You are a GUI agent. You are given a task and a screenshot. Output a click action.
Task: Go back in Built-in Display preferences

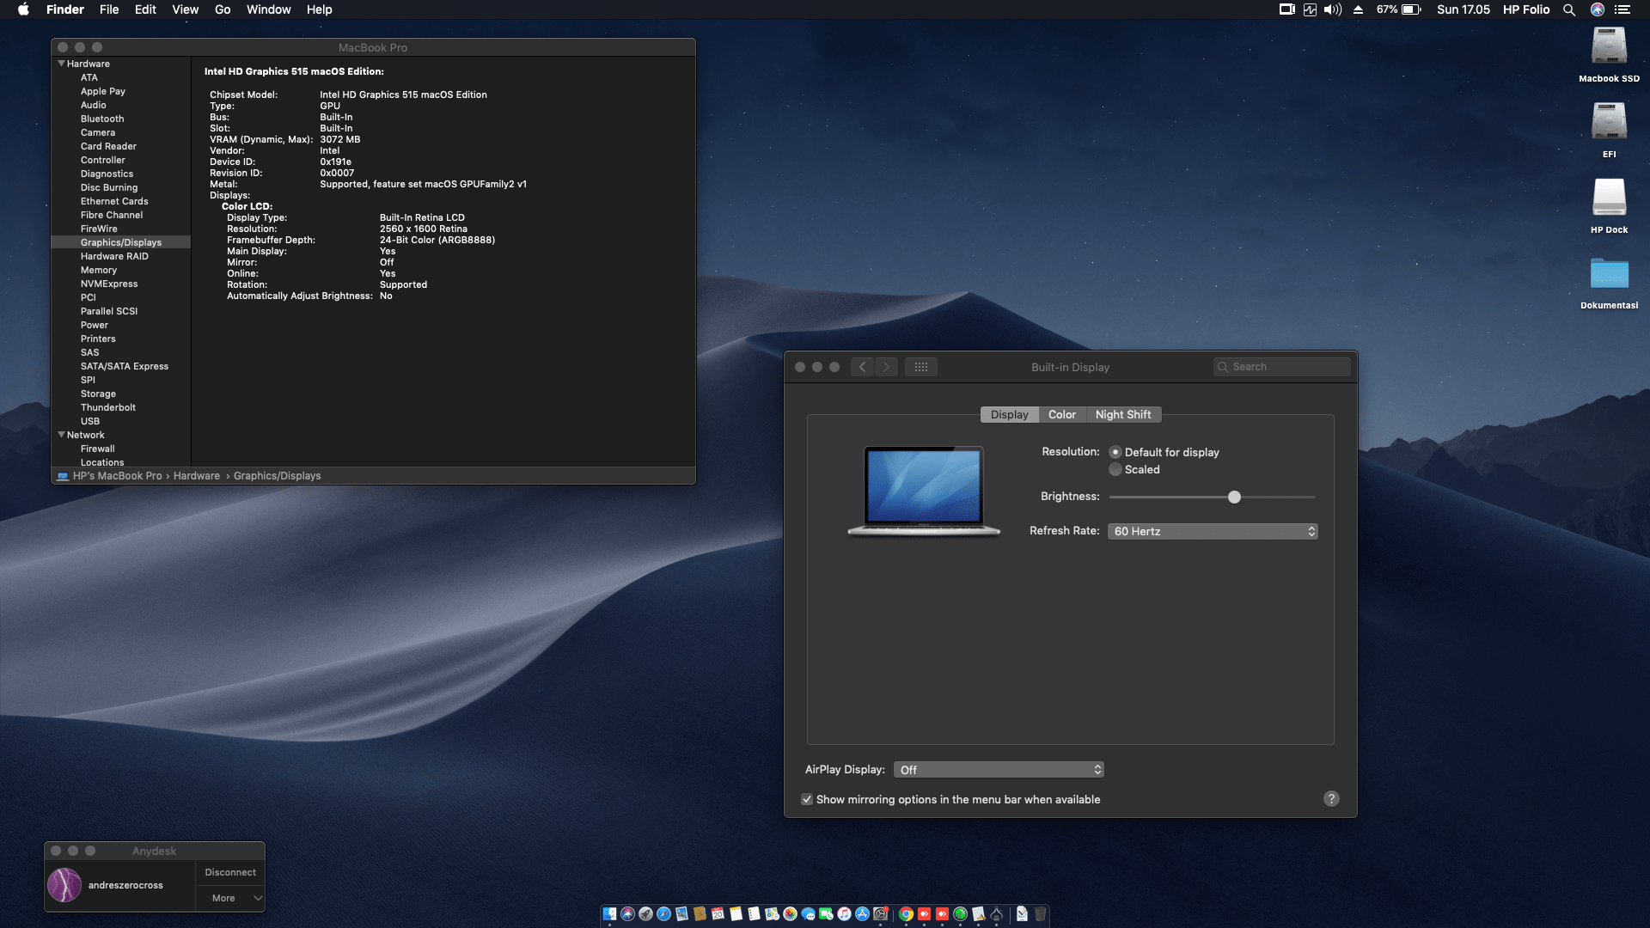(x=863, y=367)
